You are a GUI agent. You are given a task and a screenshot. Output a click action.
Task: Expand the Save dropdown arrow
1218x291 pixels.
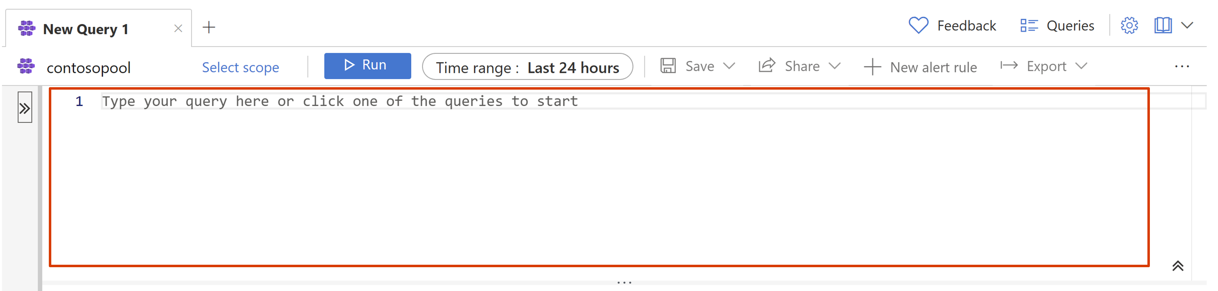click(x=729, y=66)
